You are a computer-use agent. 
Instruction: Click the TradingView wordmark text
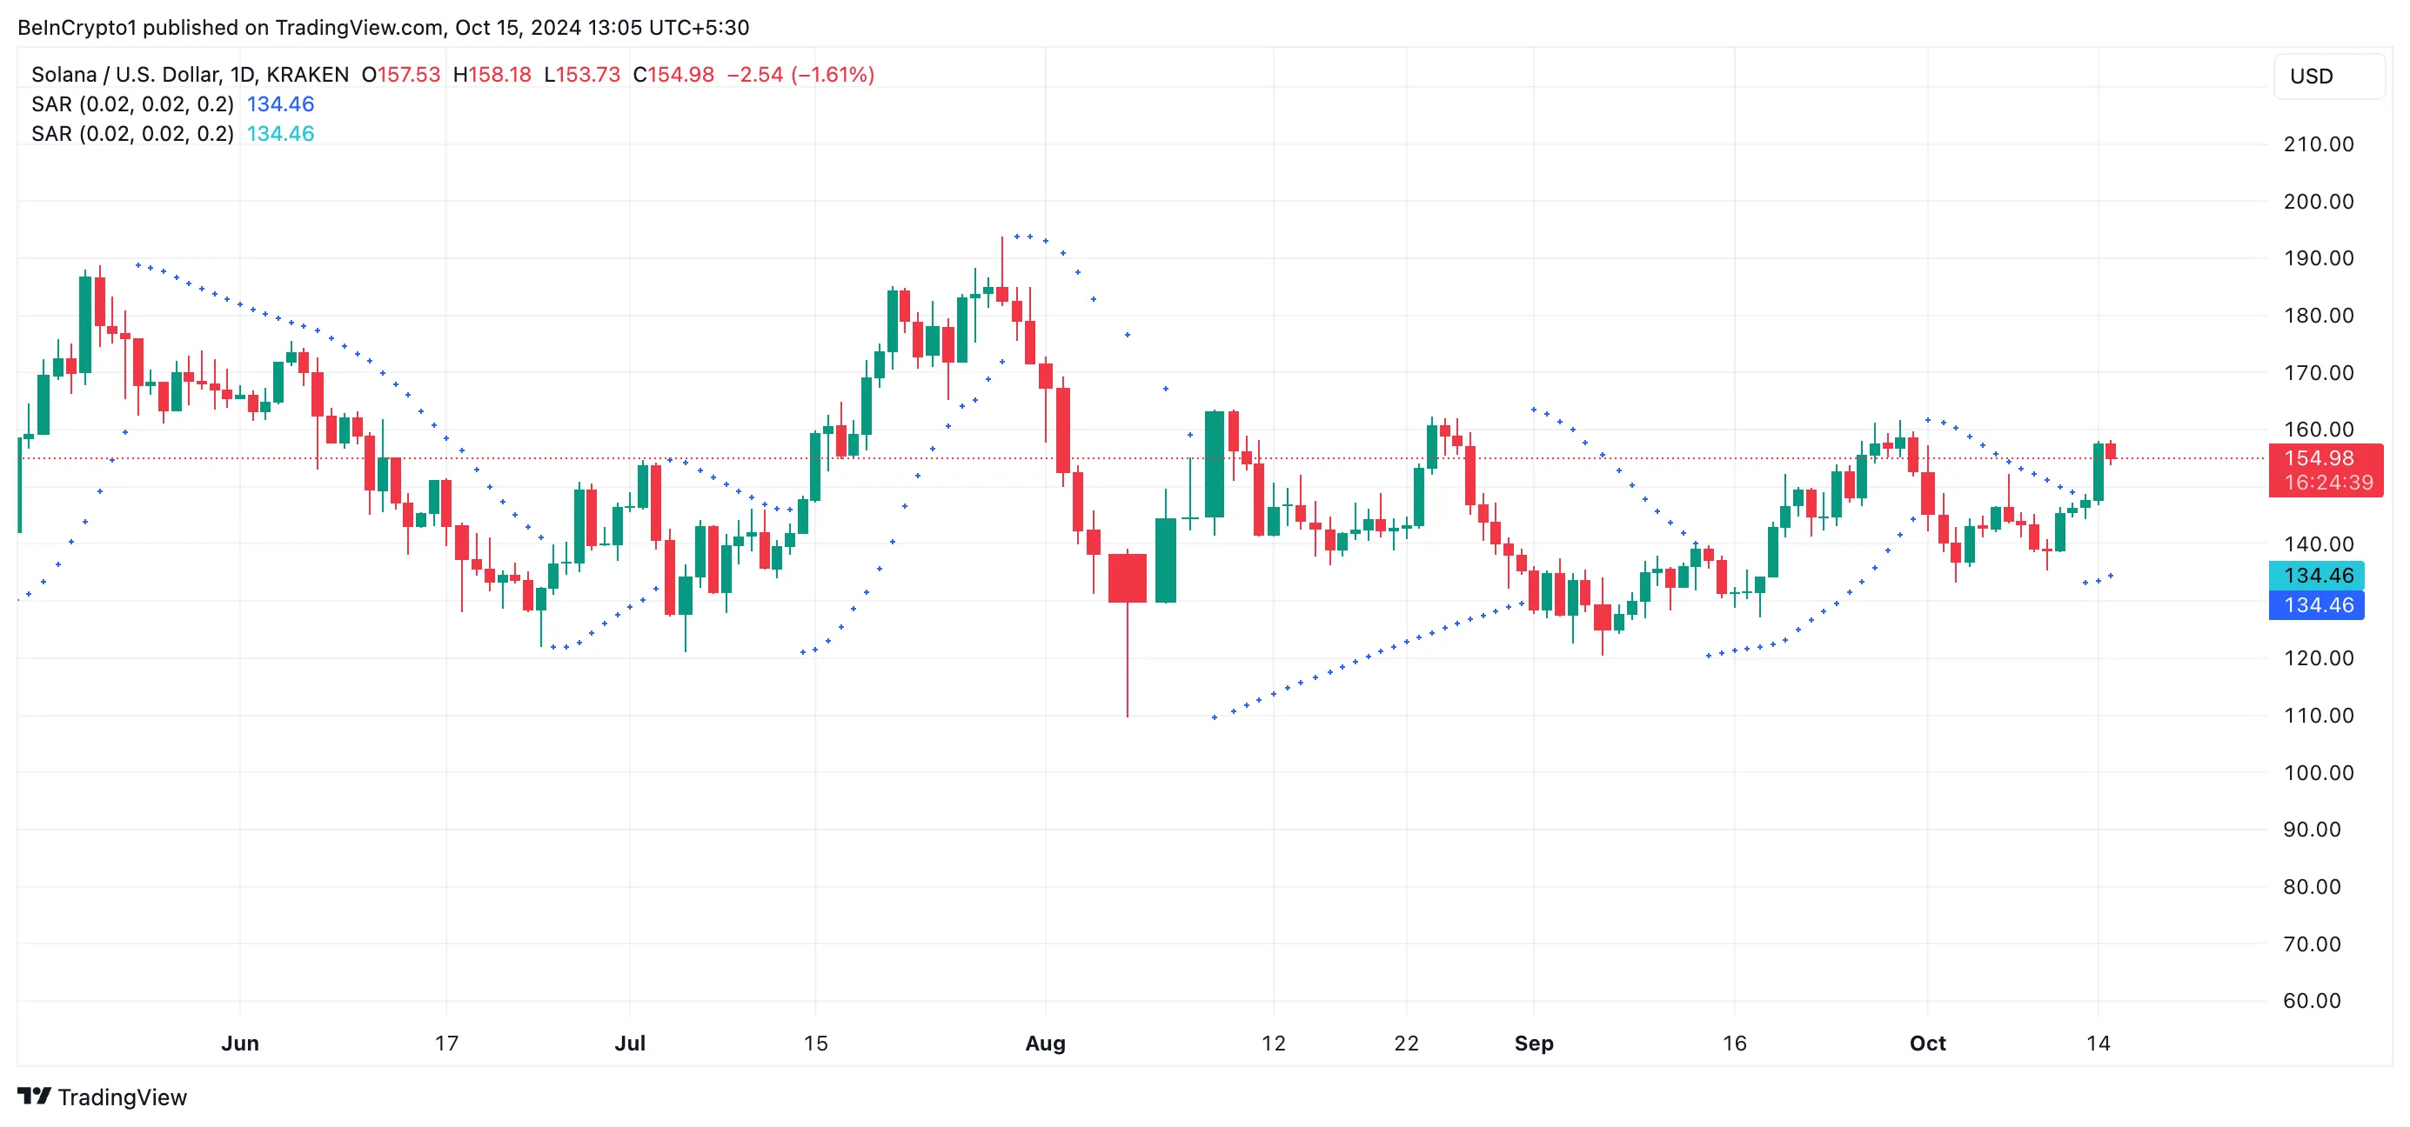(x=123, y=1097)
